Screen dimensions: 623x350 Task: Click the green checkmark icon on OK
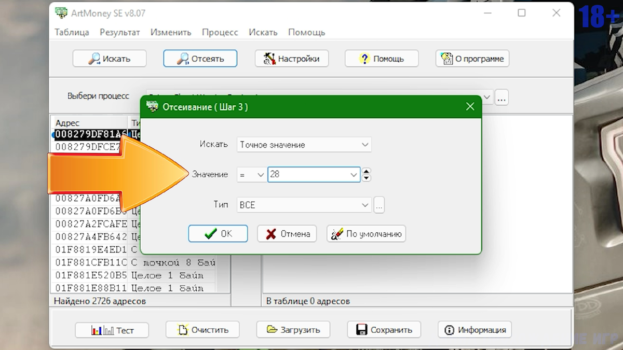211,234
